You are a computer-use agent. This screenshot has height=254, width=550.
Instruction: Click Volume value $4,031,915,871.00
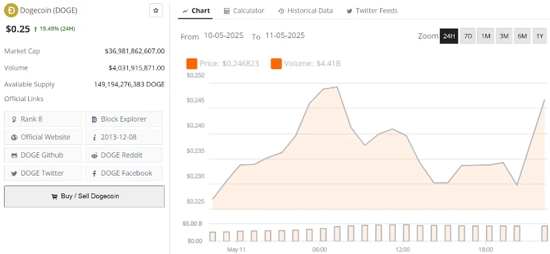click(137, 68)
